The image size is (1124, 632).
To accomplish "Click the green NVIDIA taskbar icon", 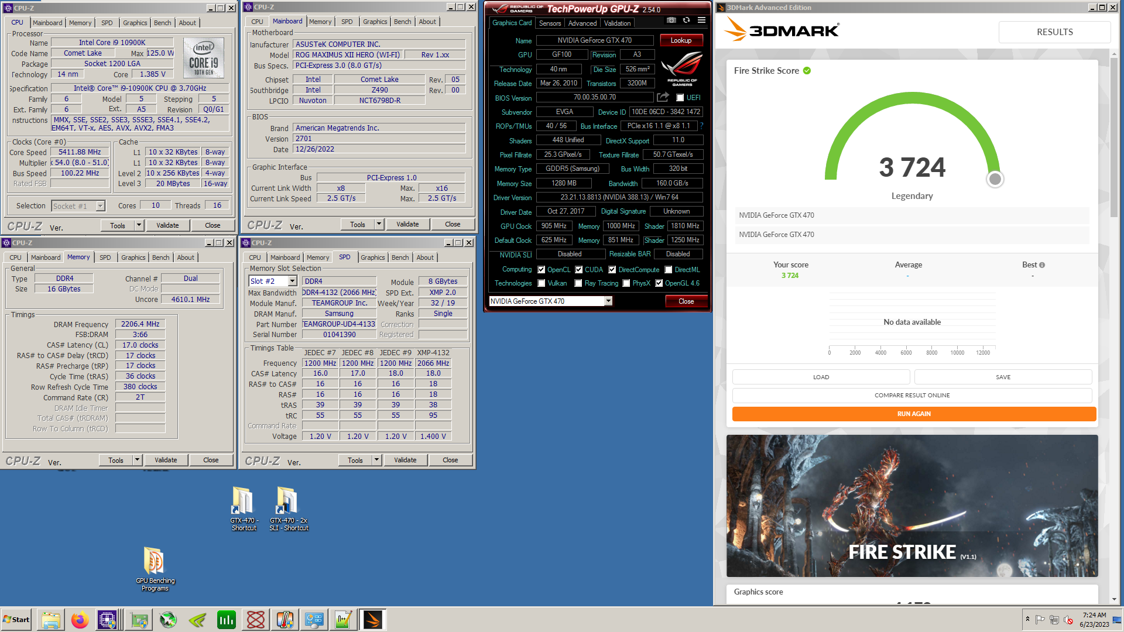I will (197, 620).
